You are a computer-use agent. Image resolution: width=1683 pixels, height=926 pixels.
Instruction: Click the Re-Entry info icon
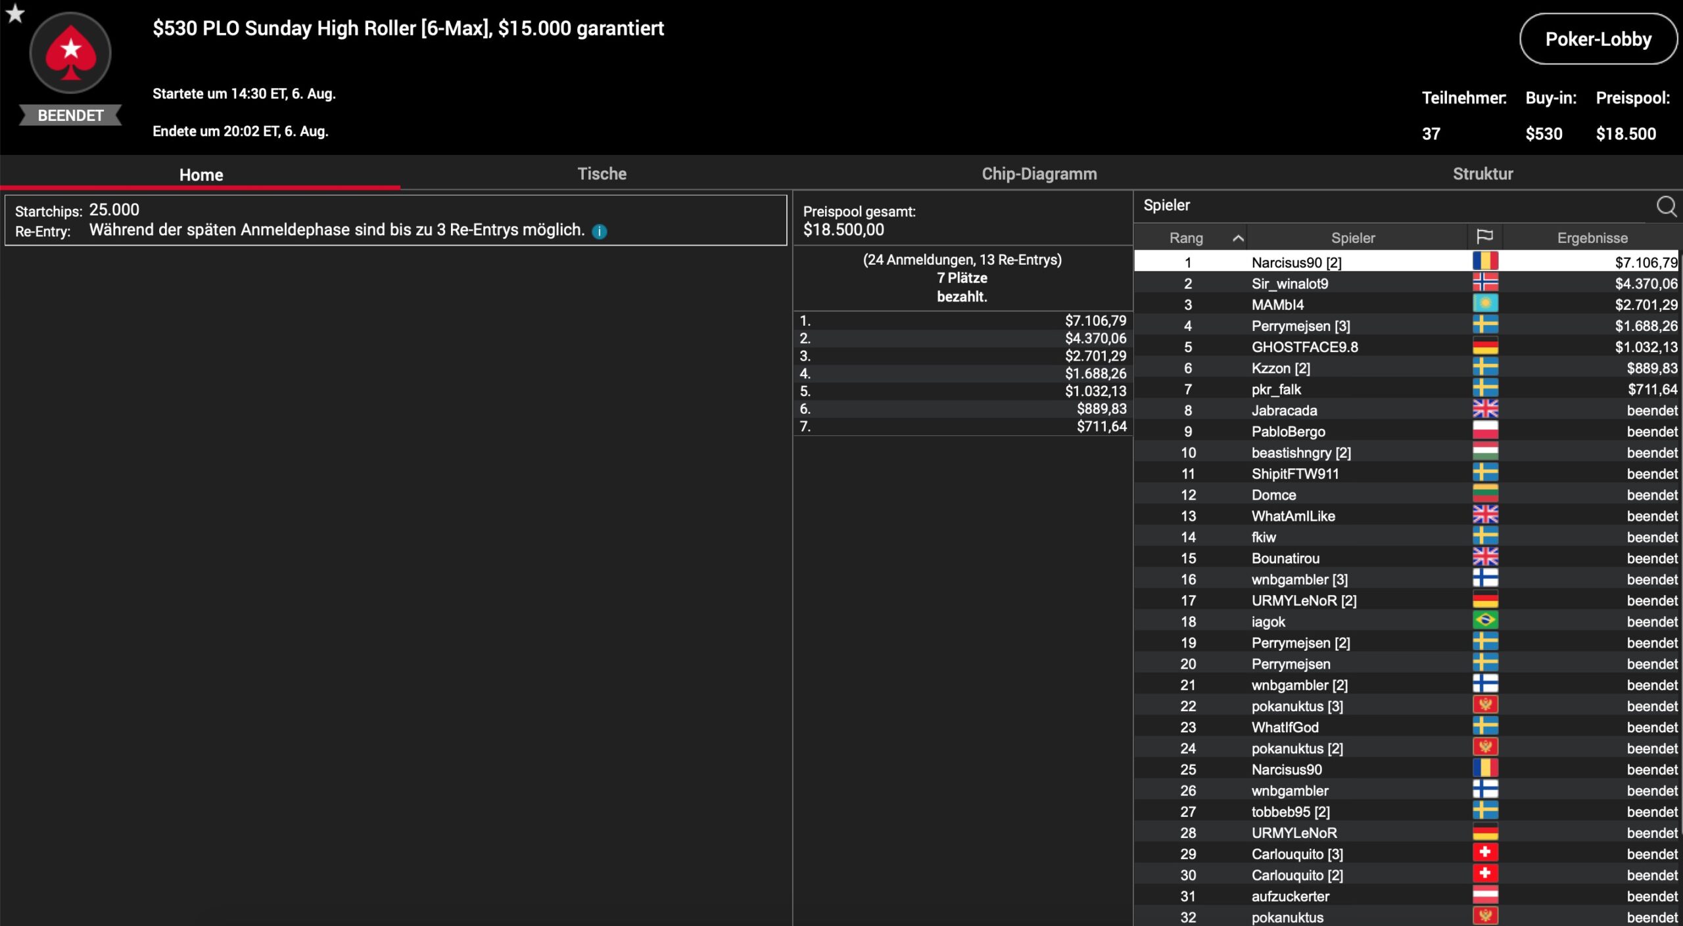[599, 231]
